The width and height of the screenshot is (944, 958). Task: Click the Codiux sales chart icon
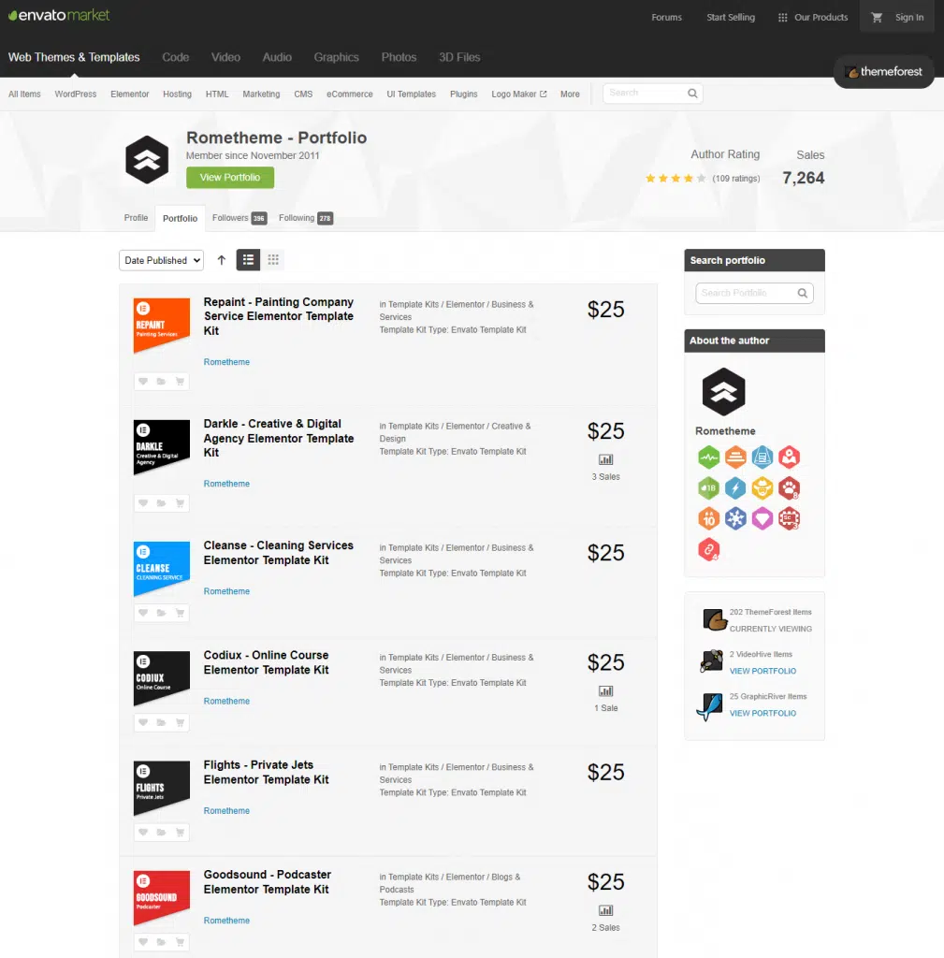(x=605, y=691)
